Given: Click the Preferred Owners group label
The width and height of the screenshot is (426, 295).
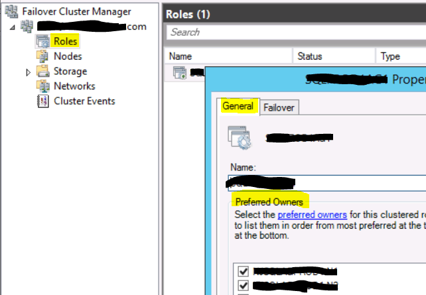Looking at the screenshot, I should coord(269,202).
